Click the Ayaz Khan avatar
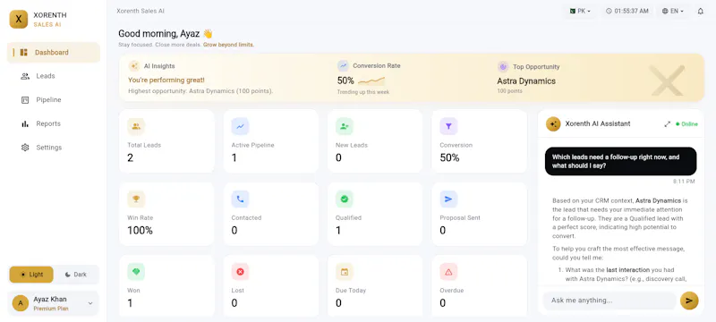The width and height of the screenshot is (716, 322). coord(20,303)
